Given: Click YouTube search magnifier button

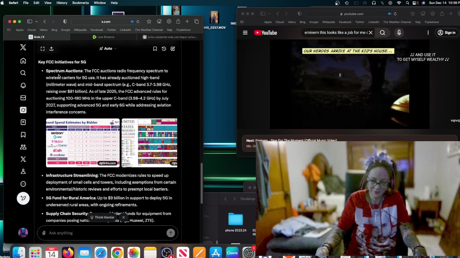Looking at the screenshot, I should 382,33.
